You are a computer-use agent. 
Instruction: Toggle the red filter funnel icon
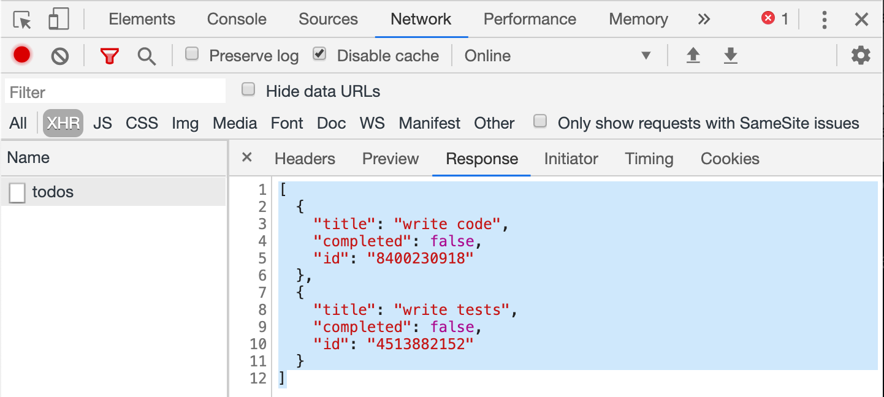109,56
